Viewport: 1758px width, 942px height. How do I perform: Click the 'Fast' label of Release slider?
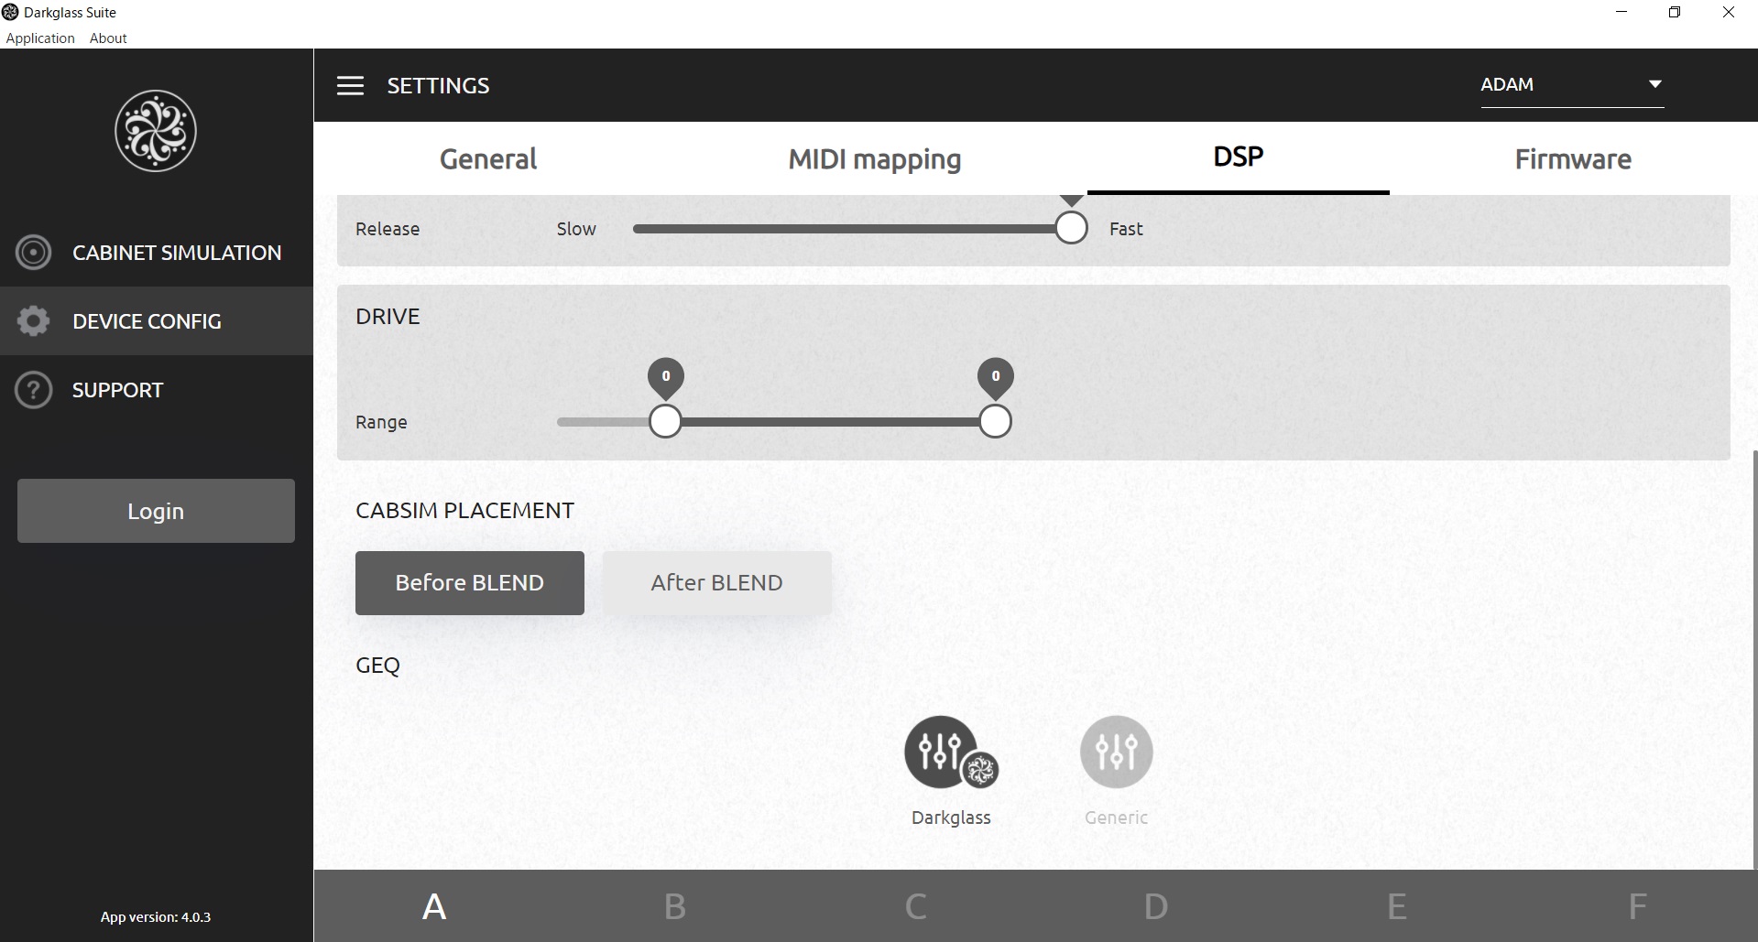tap(1126, 229)
